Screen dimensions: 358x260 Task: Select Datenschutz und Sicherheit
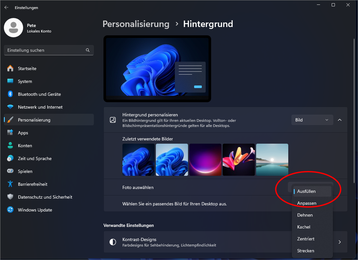click(49, 197)
